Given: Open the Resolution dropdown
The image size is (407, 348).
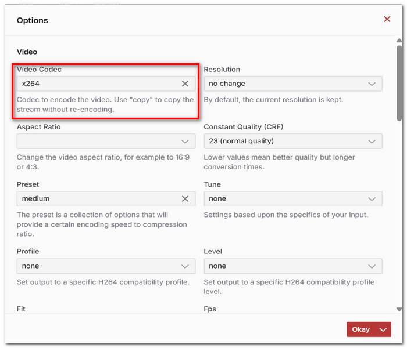Looking at the screenshot, I should pos(293,84).
